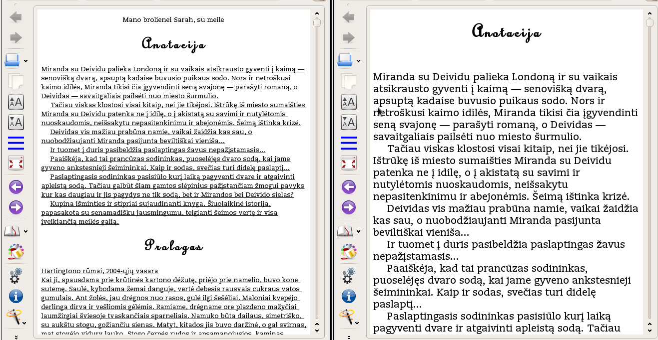The image size is (658, 340).
Task: Decrease font size in the right window
Action: [349, 122]
